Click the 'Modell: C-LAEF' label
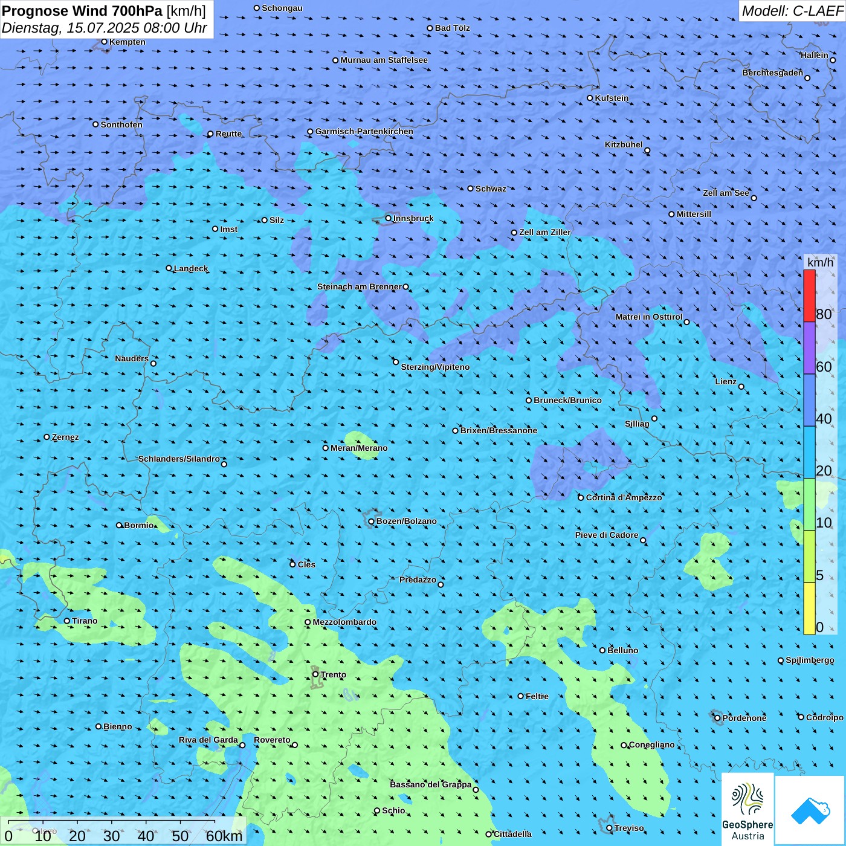 (792, 11)
